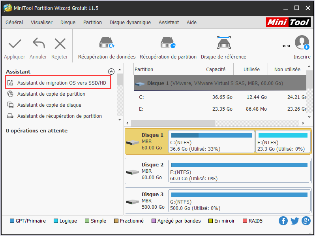
Task: Open the Twitter share icon
Action: pyautogui.click(x=294, y=221)
